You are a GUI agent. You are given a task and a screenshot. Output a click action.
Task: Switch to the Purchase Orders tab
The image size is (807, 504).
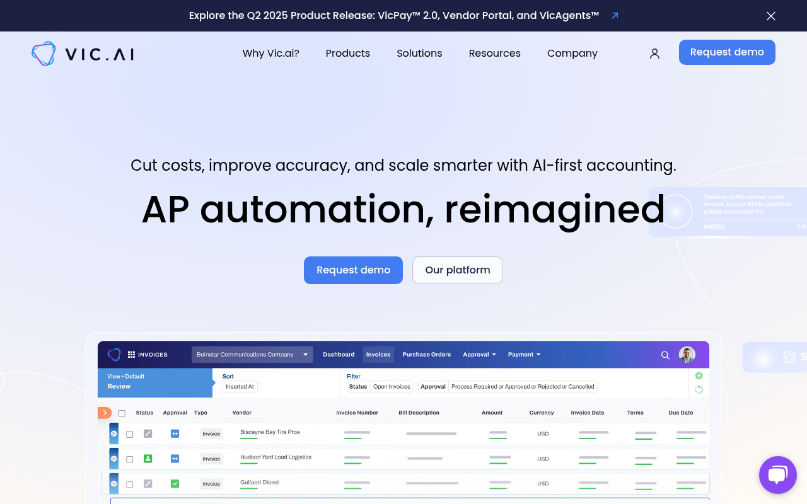[426, 354]
